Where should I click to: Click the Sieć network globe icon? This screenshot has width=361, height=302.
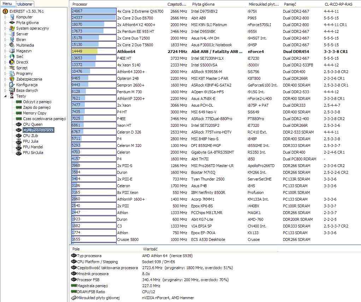tap(12, 57)
